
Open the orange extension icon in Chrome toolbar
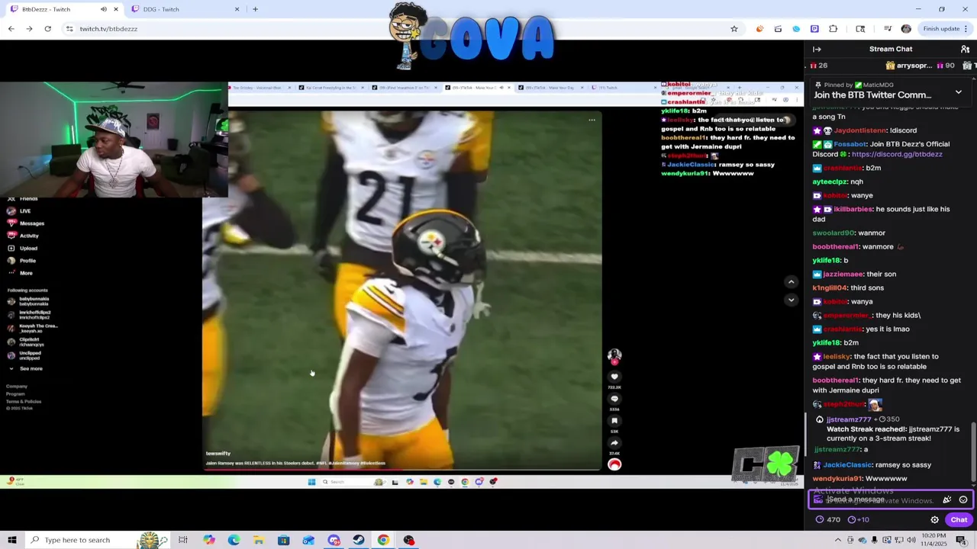click(759, 29)
